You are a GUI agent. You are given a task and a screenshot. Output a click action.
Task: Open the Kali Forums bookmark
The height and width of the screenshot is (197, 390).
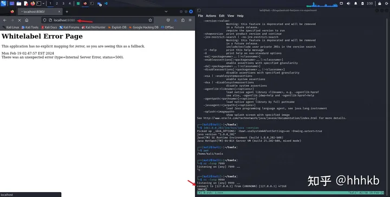[69, 28]
